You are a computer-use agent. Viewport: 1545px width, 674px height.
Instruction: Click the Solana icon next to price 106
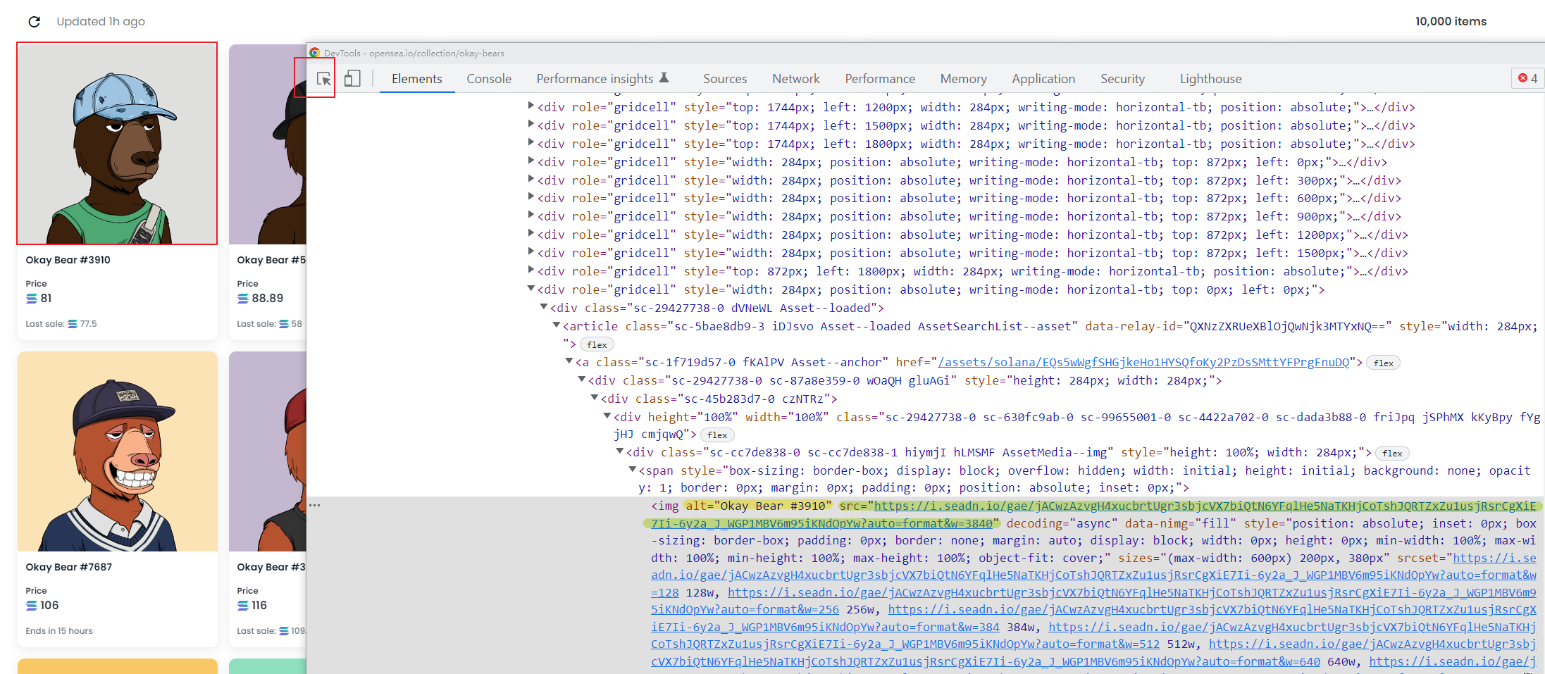tap(32, 606)
